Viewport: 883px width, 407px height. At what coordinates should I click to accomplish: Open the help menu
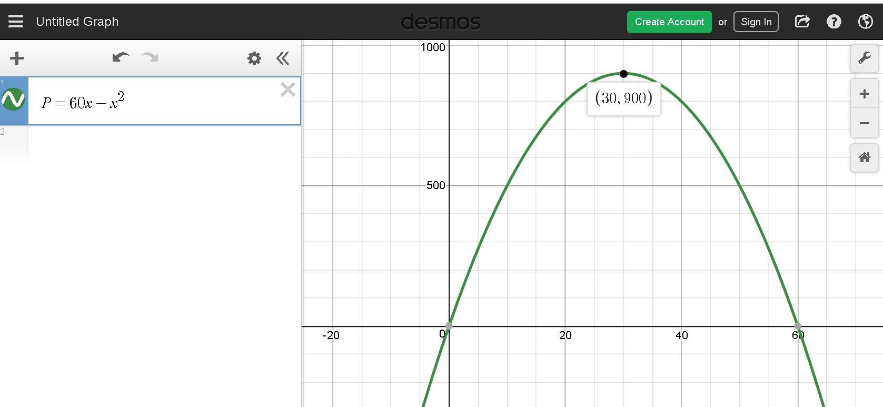tap(834, 22)
